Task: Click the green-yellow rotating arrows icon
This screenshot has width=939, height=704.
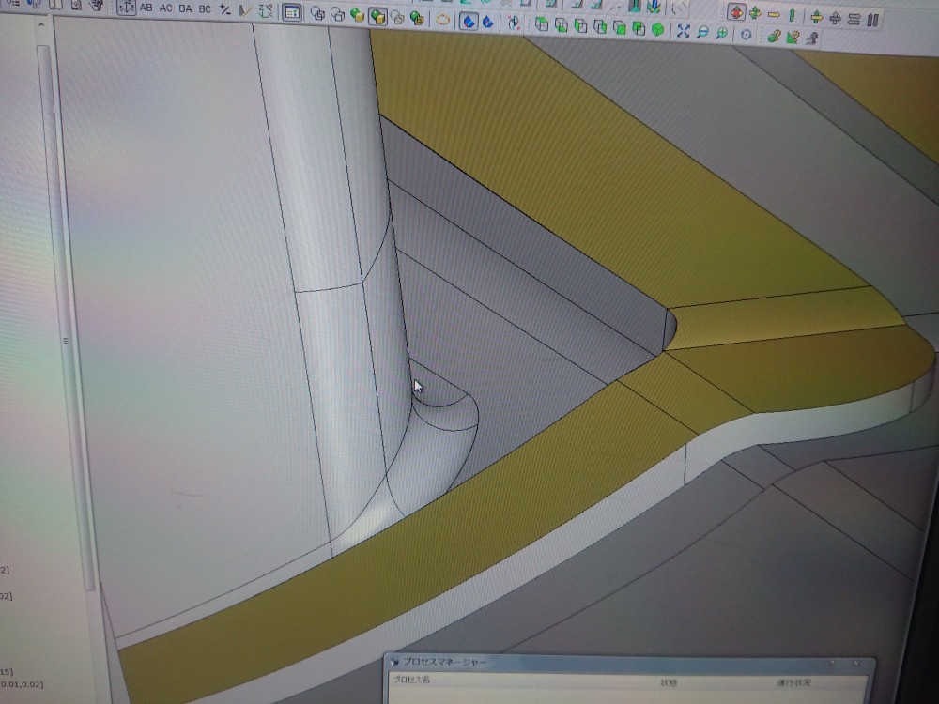Action: click(755, 12)
